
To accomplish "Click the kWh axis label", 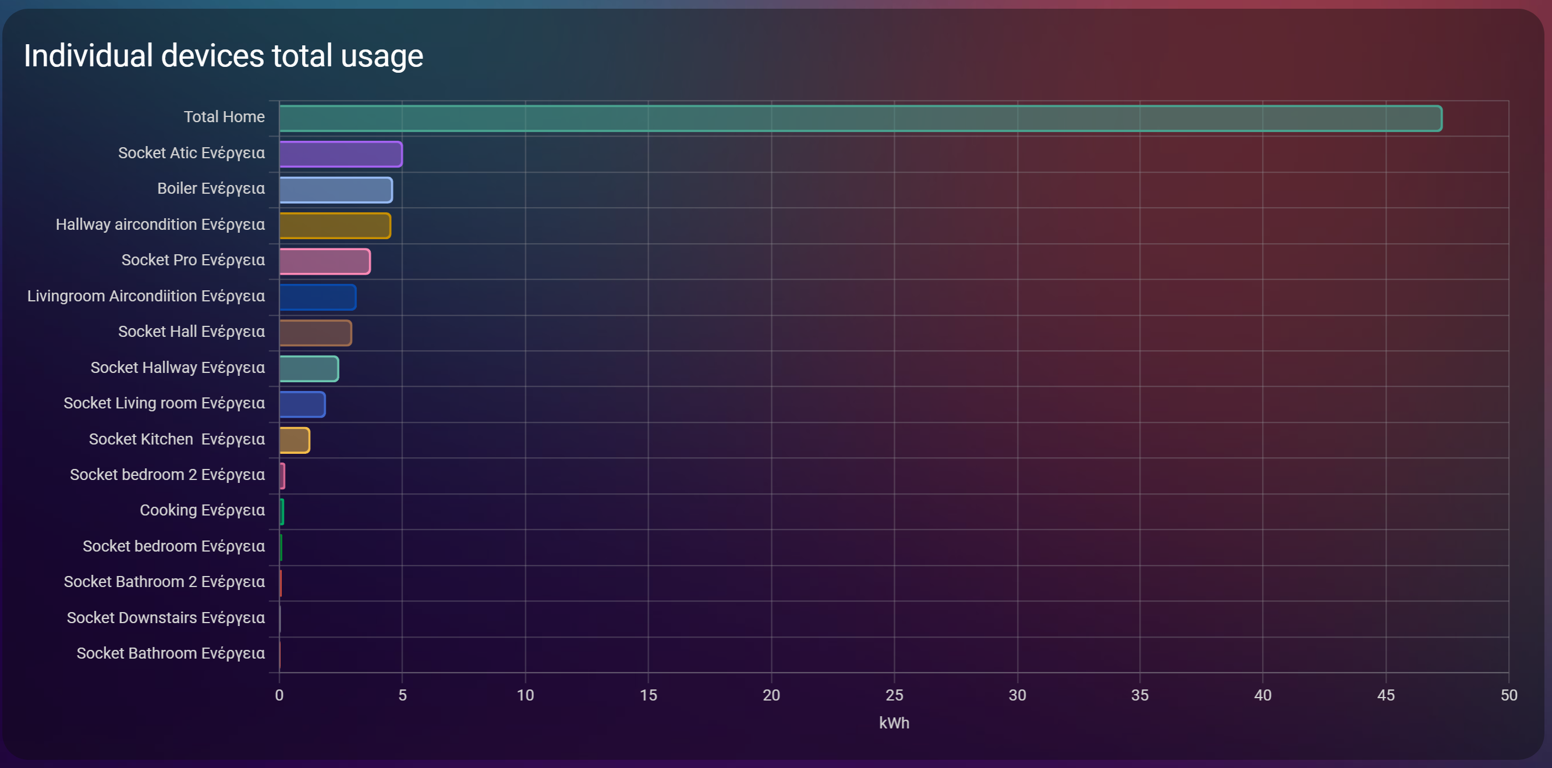I will pos(894,723).
